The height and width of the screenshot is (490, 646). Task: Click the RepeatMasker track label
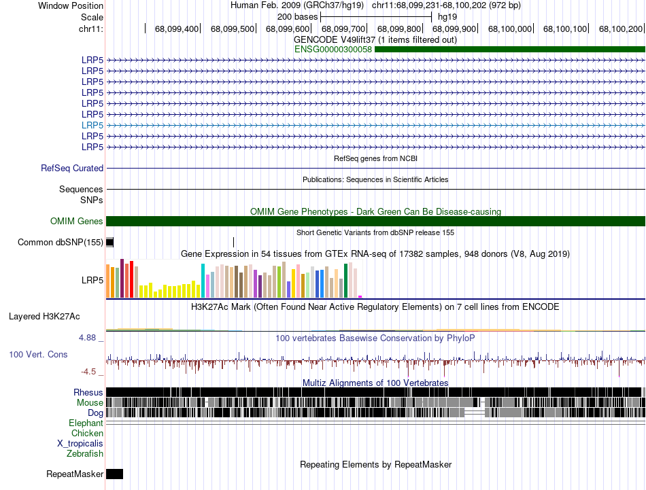pos(75,474)
